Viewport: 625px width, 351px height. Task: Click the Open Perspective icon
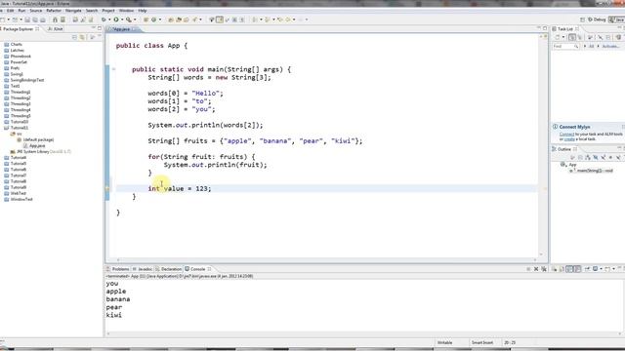pyautogui.click(x=582, y=19)
